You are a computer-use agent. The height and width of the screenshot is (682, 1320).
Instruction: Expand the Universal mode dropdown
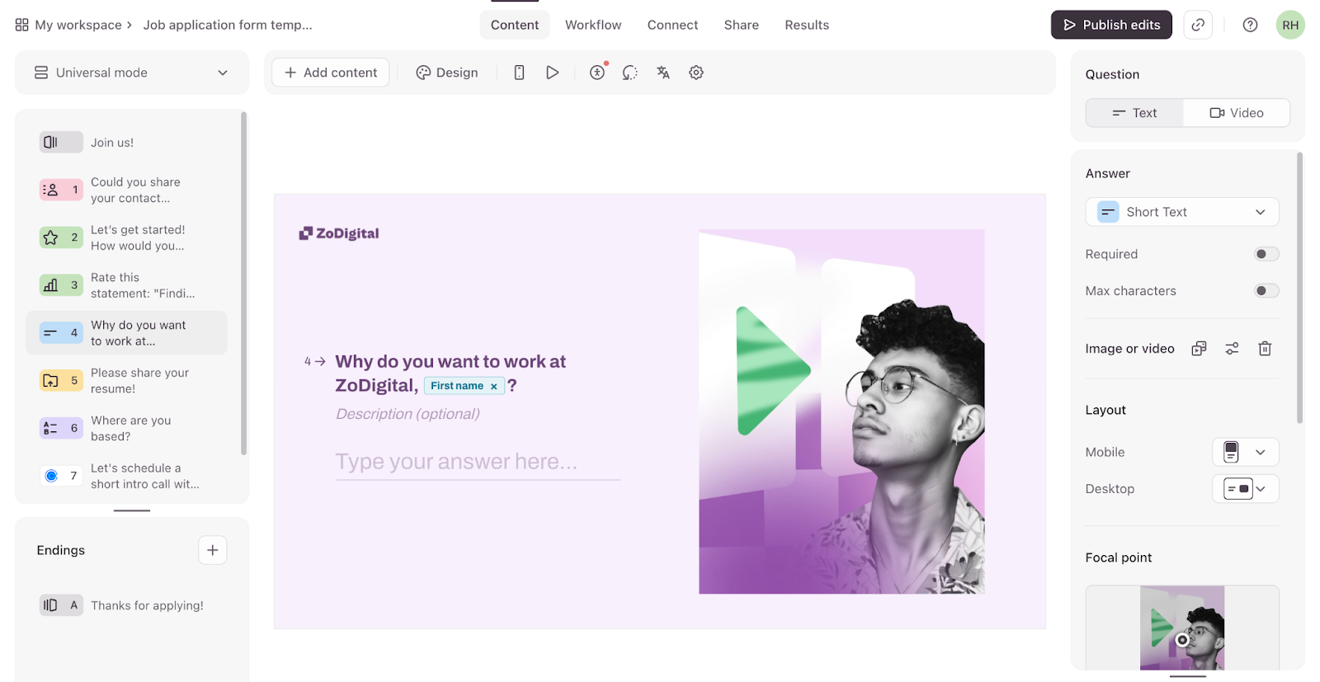(132, 73)
